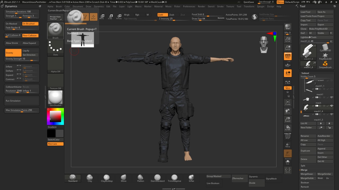Toggle the On Masked option
This screenshot has width=339, height=190.
[x=13, y=24]
